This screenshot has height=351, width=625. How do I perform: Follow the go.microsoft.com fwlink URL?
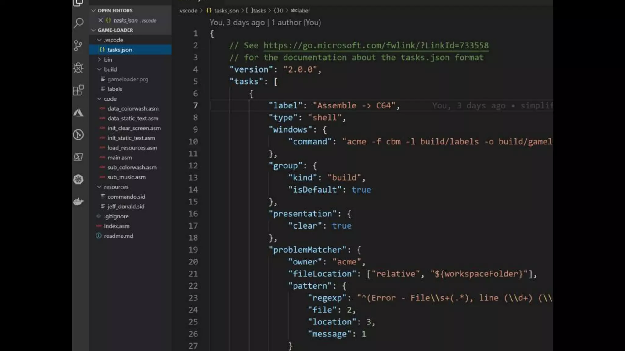coord(376,45)
